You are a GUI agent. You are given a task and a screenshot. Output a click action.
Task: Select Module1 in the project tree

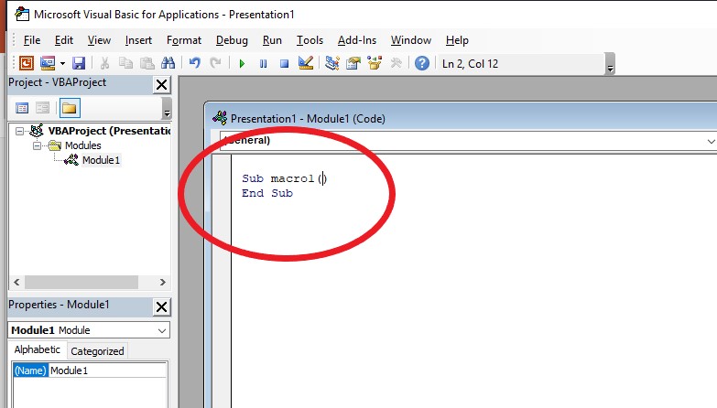point(101,160)
